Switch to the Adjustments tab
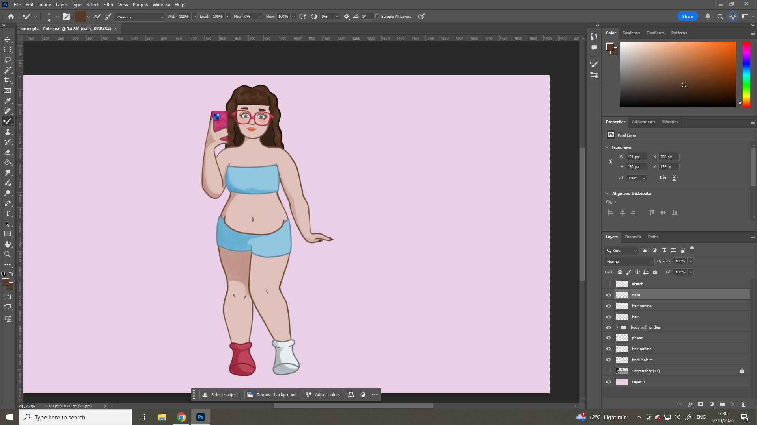Viewport: 757px width, 425px height. click(643, 122)
